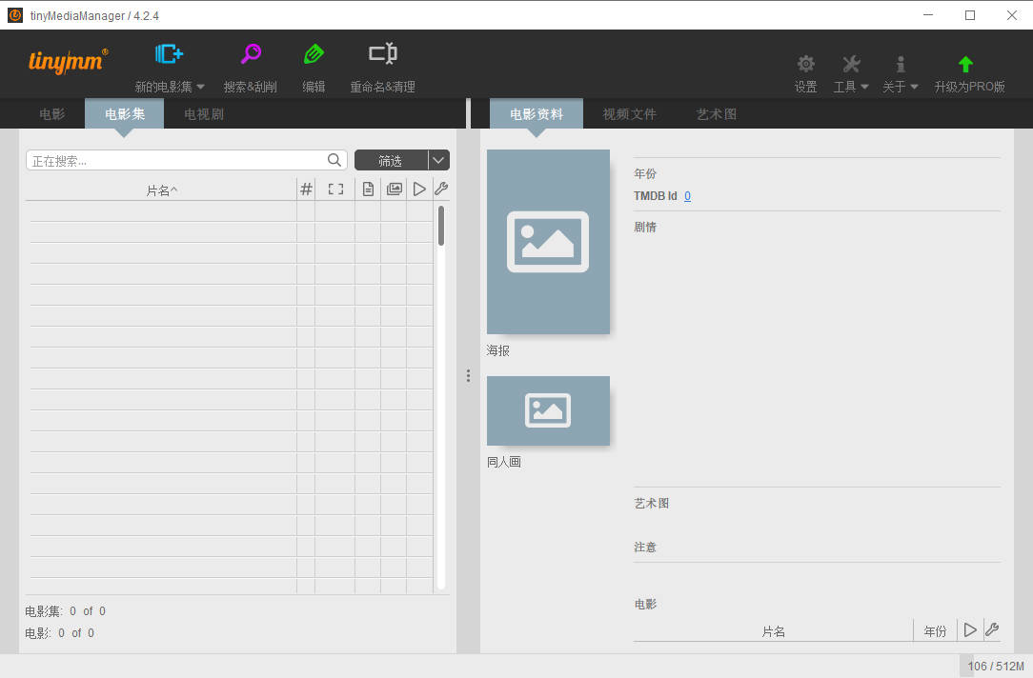Click the About (关于) info icon
The height and width of the screenshot is (678, 1033).
coord(901,64)
